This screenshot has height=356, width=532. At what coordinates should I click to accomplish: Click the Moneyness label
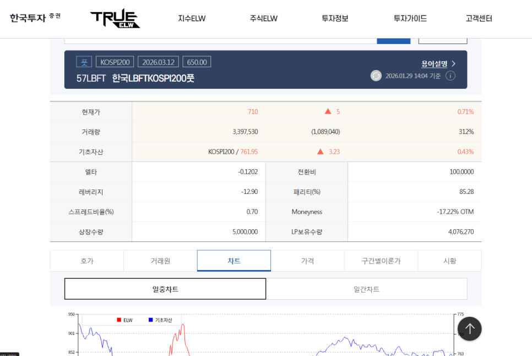point(307,212)
